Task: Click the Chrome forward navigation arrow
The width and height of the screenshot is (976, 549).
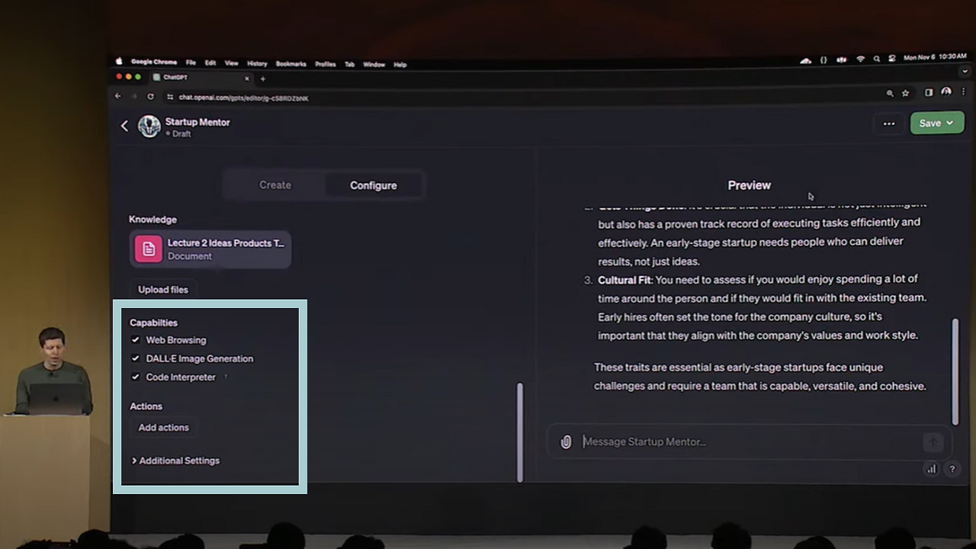Action: pyautogui.click(x=134, y=97)
